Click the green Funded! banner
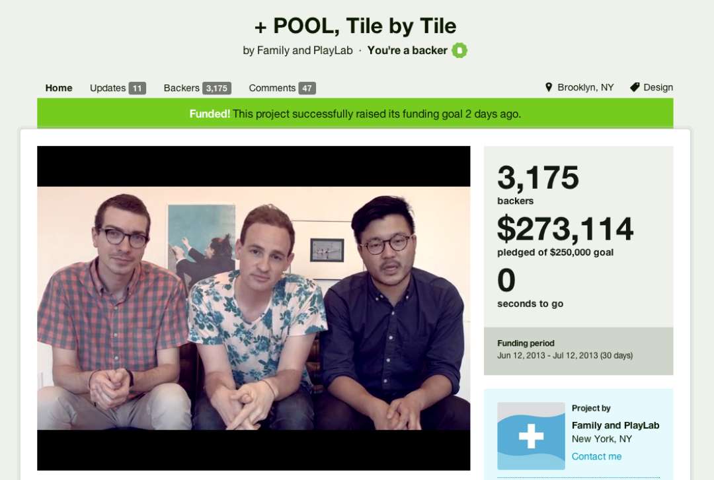Screen dimensions: 714x480 (x=355, y=114)
